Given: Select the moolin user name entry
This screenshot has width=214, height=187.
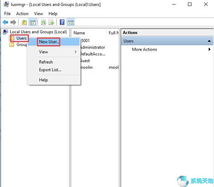Looking at the screenshot, I should point(86,67).
